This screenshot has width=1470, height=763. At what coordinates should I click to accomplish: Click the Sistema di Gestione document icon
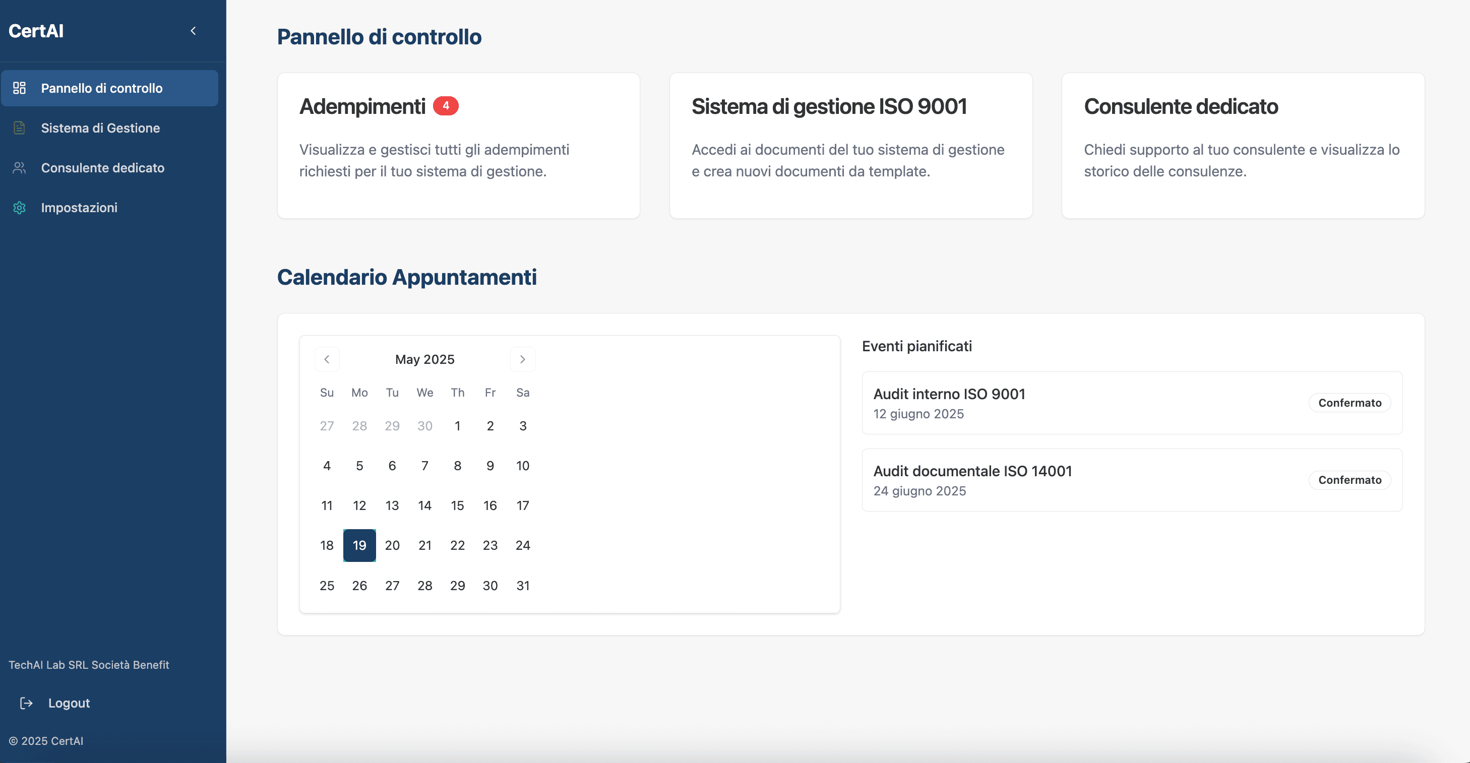click(19, 128)
